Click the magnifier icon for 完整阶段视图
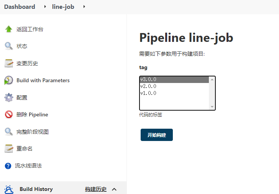The width and height of the screenshot is (279, 194). point(8,132)
